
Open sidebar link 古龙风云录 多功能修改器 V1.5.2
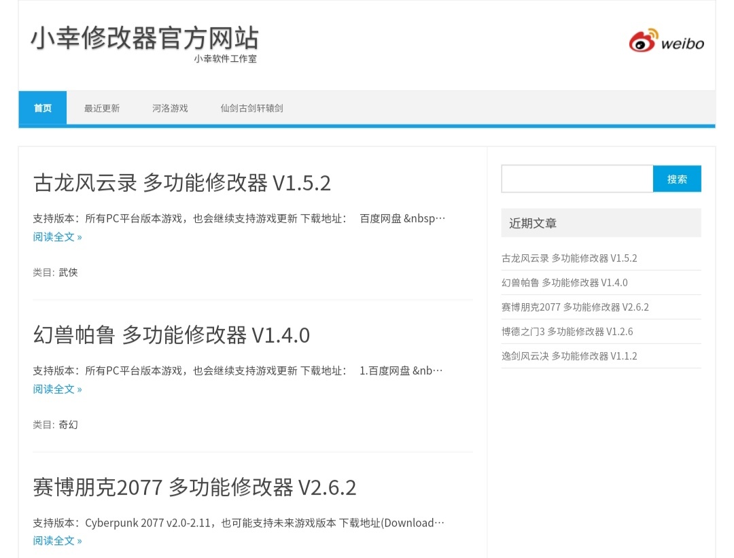point(570,258)
